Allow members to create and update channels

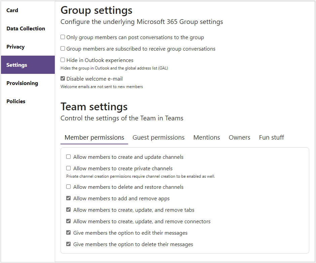68,156
